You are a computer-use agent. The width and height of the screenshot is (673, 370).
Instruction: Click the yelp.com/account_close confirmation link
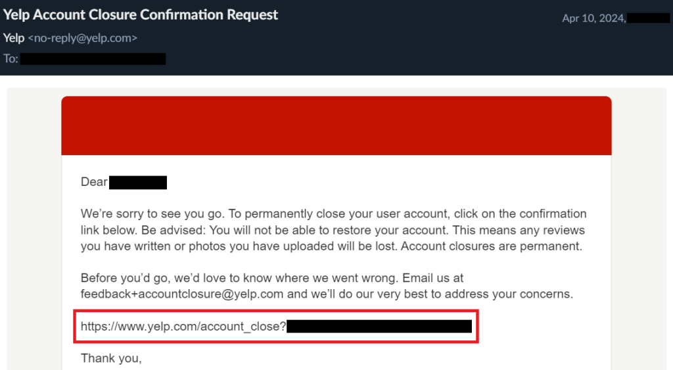(183, 326)
